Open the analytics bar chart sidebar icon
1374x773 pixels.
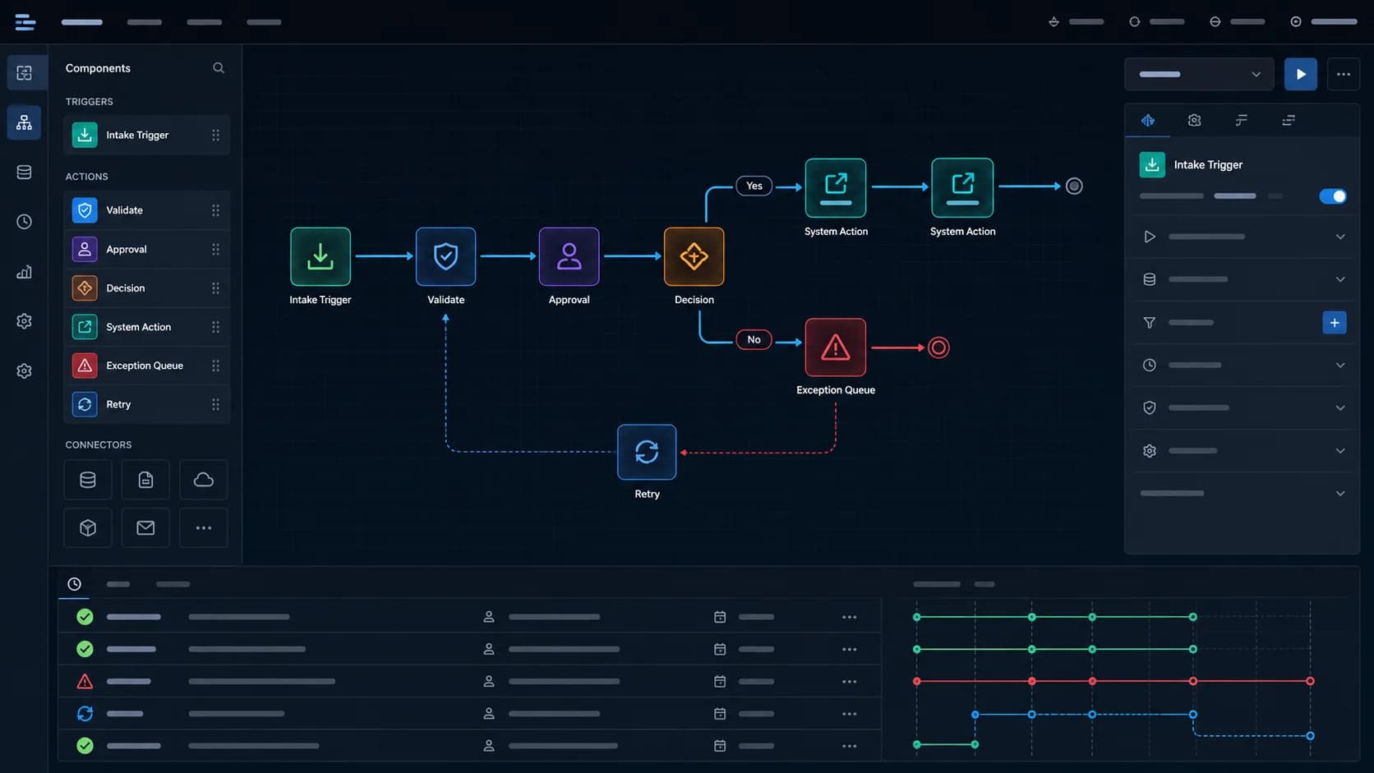pyautogui.click(x=24, y=272)
